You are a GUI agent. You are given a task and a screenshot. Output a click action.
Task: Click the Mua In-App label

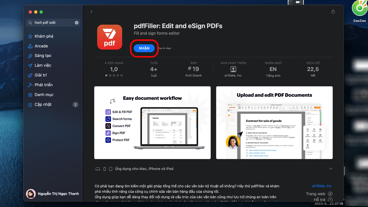[164, 48]
